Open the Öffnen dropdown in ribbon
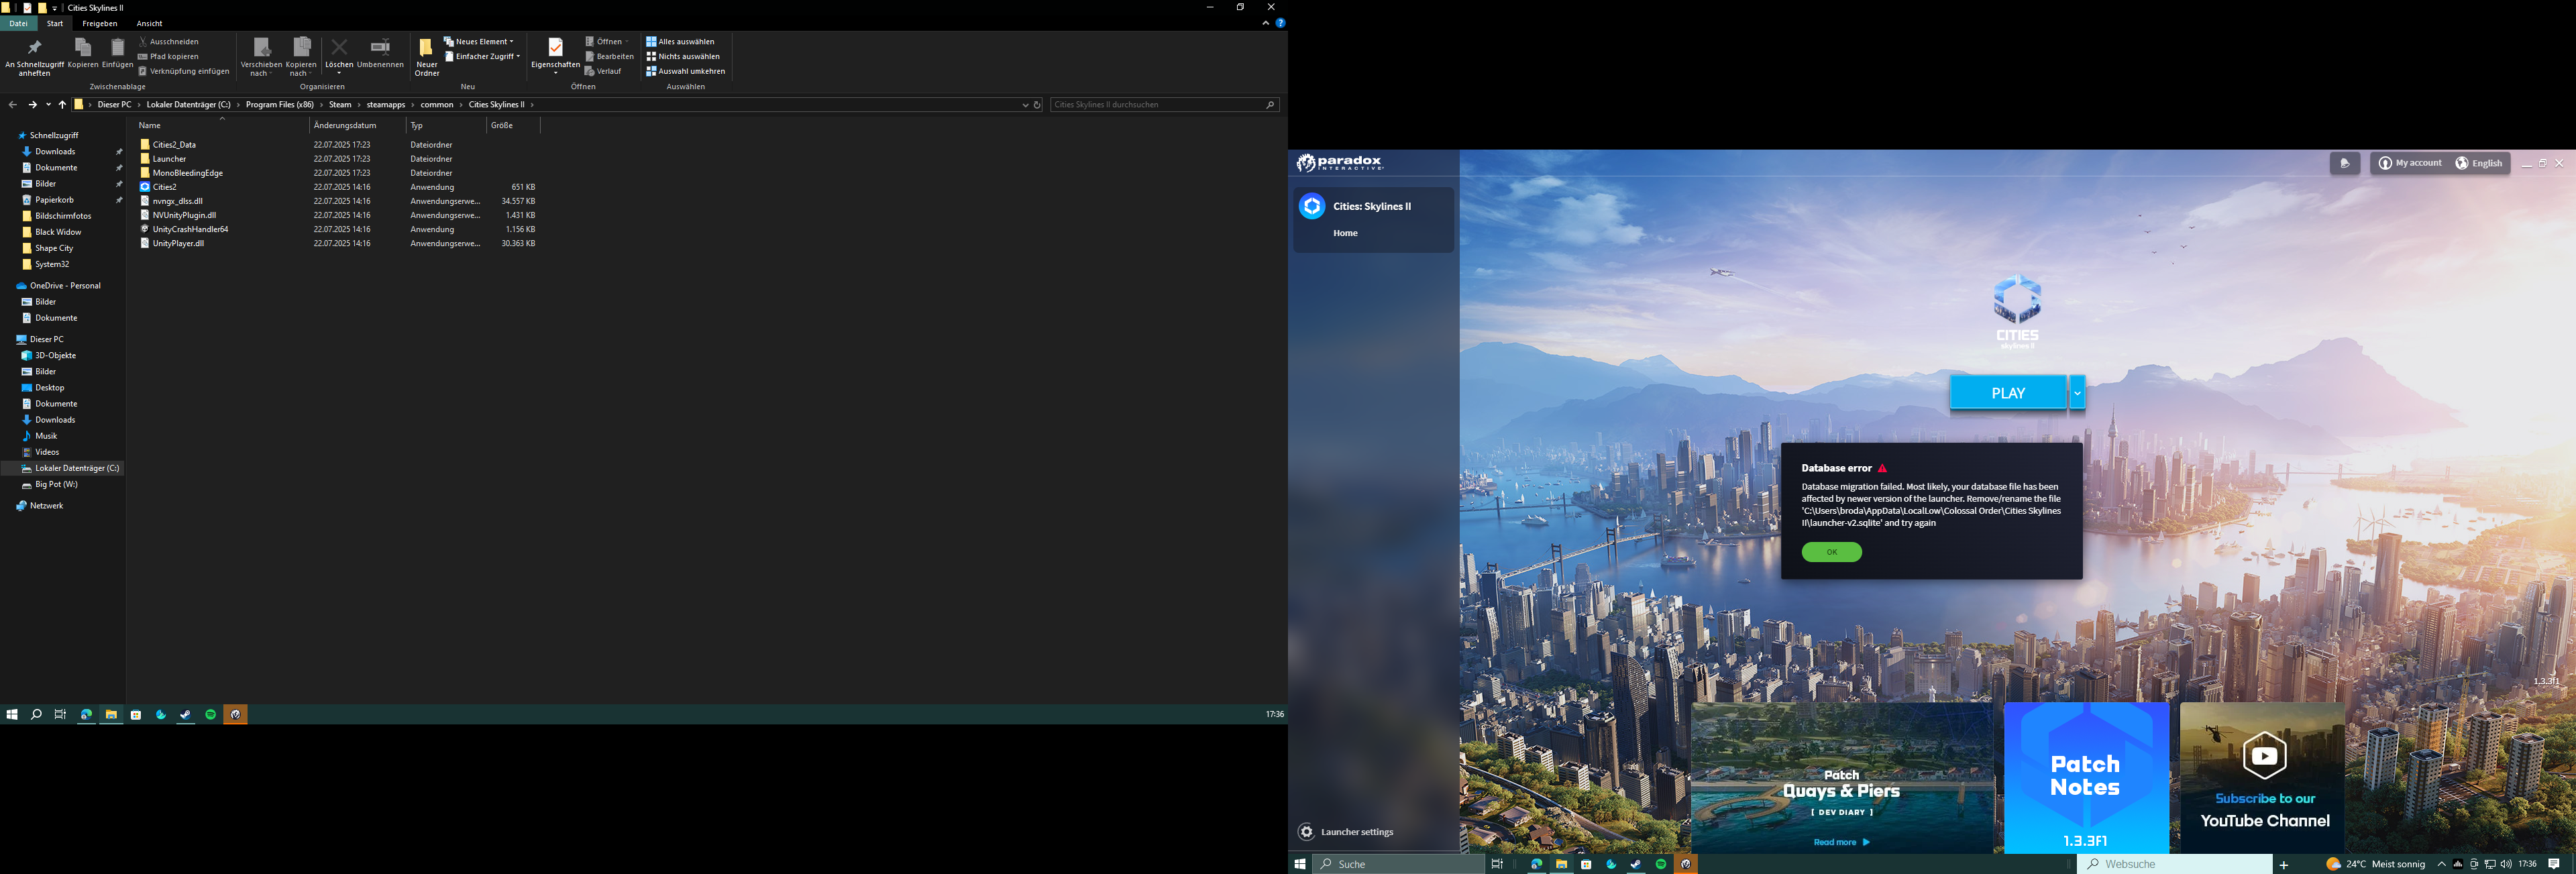This screenshot has width=2576, height=874. (607, 42)
